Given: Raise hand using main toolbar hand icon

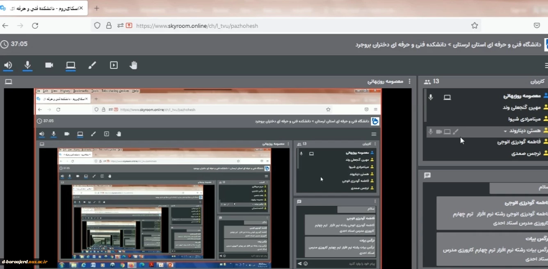Looking at the screenshot, I should (133, 65).
